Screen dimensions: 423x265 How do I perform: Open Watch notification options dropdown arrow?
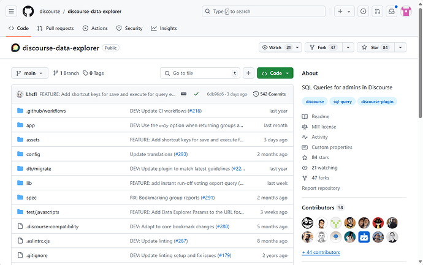[297, 47]
